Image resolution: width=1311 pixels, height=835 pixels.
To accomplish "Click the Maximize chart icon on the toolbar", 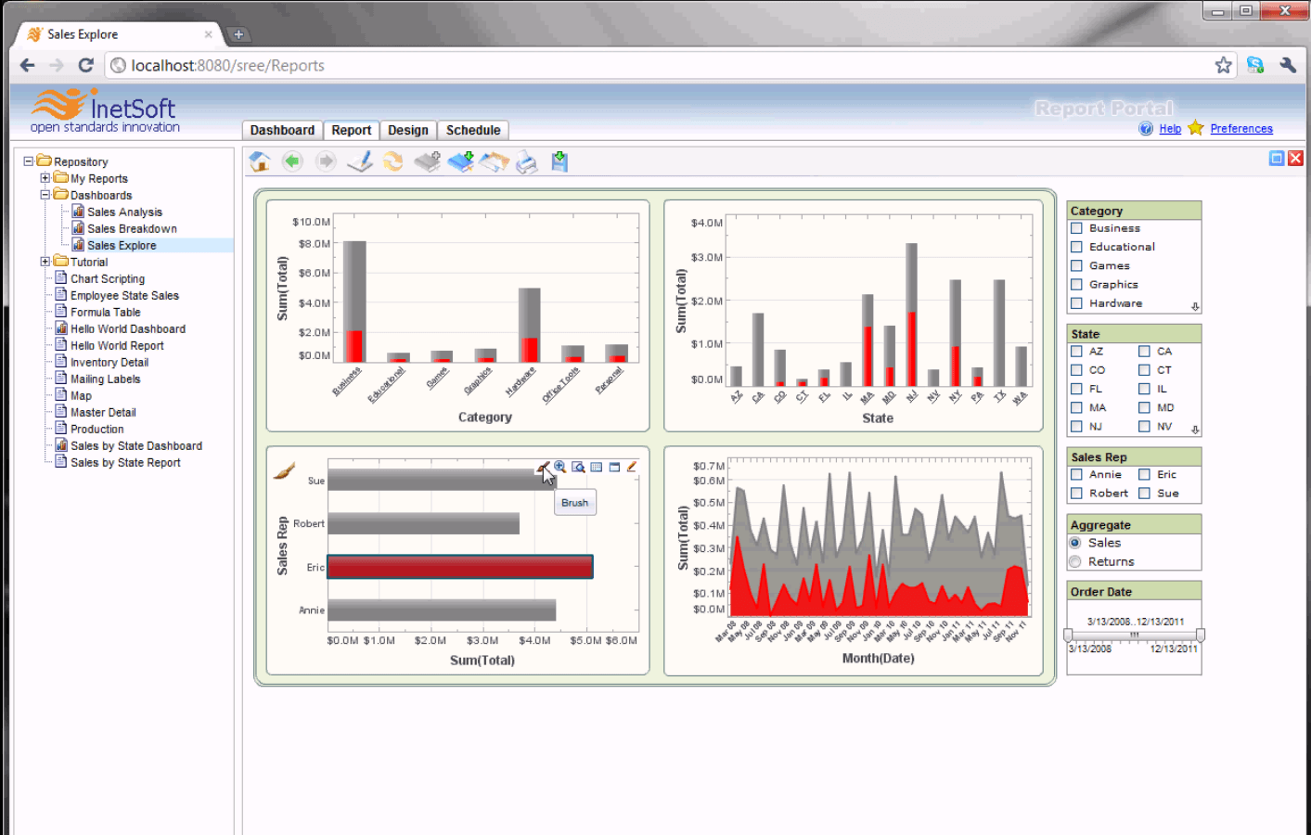I will pyautogui.click(x=613, y=467).
